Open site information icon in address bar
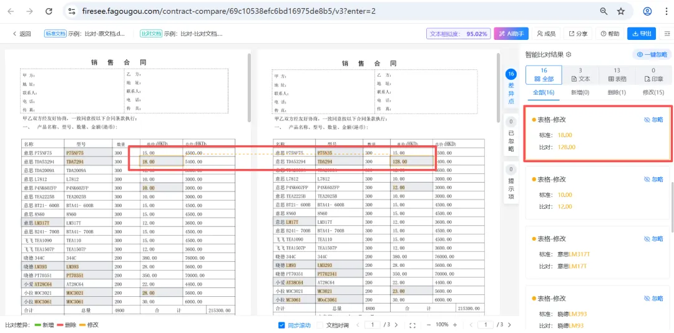The width and height of the screenshot is (674, 333). coord(72,12)
